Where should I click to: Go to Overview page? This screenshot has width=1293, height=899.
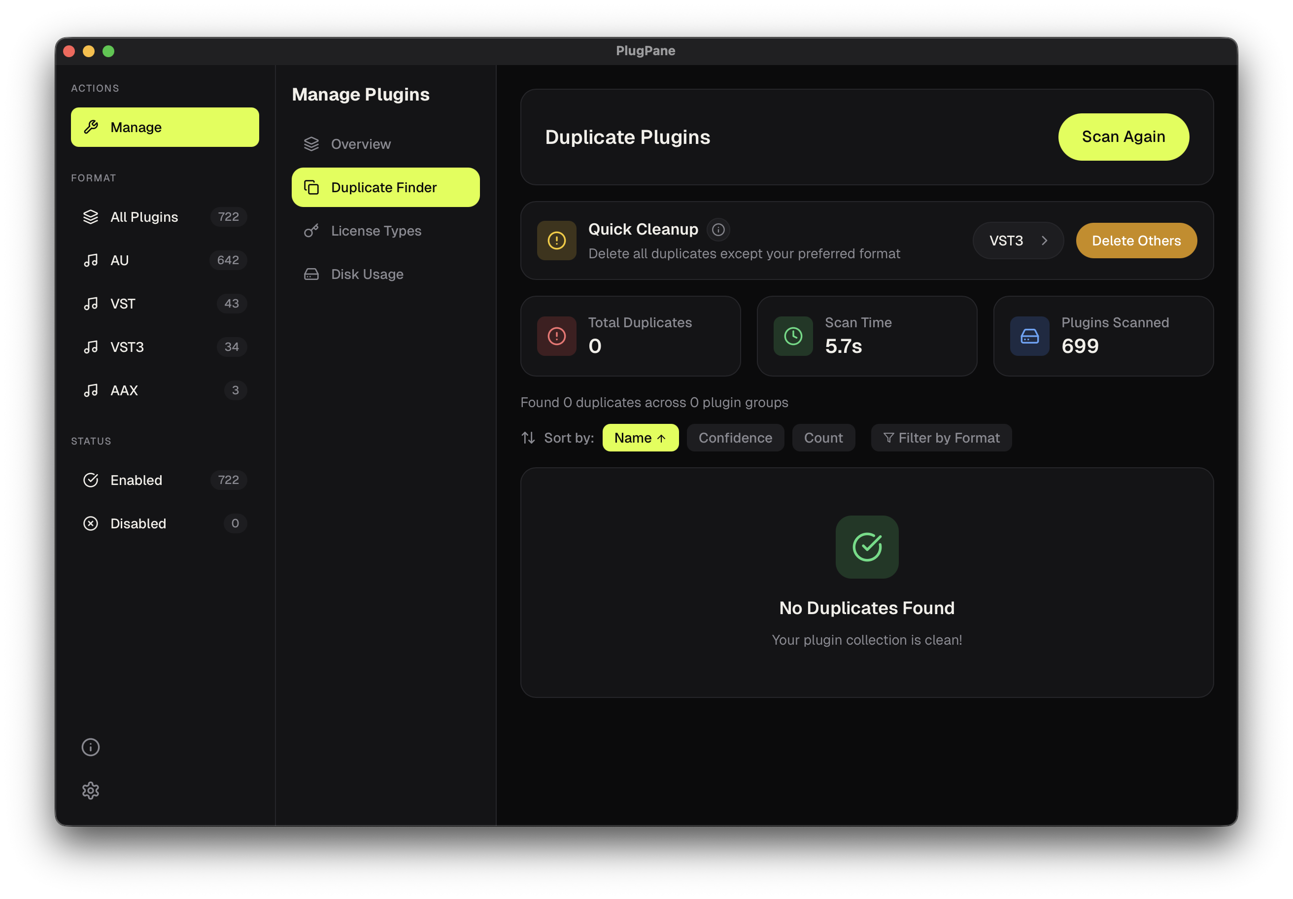click(x=386, y=144)
